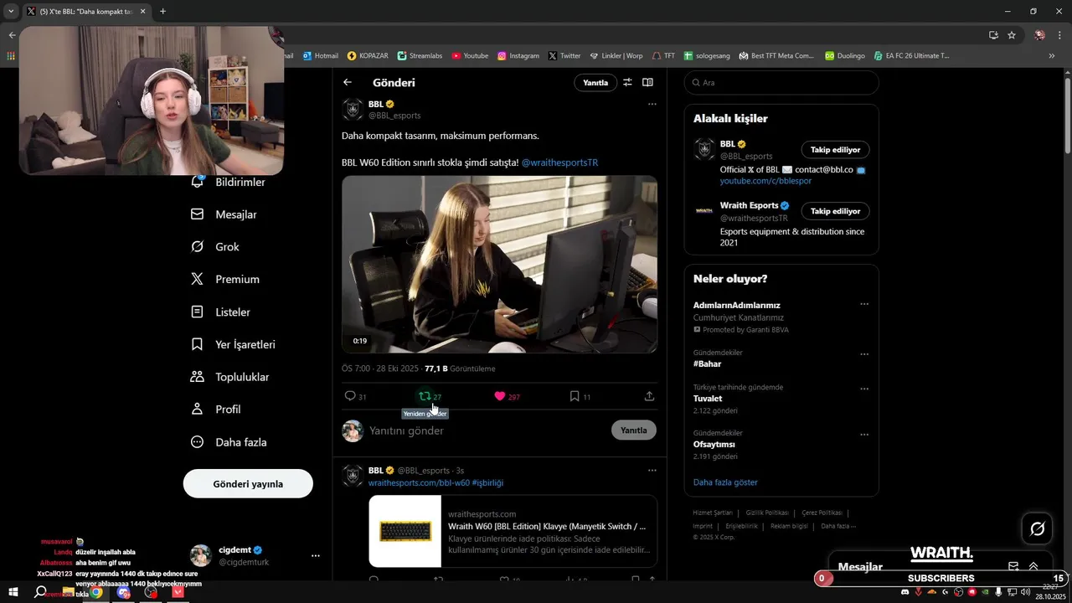Image resolution: width=1072 pixels, height=603 pixels.
Task: Open Profil in the sidebar
Action: pos(216,410)
